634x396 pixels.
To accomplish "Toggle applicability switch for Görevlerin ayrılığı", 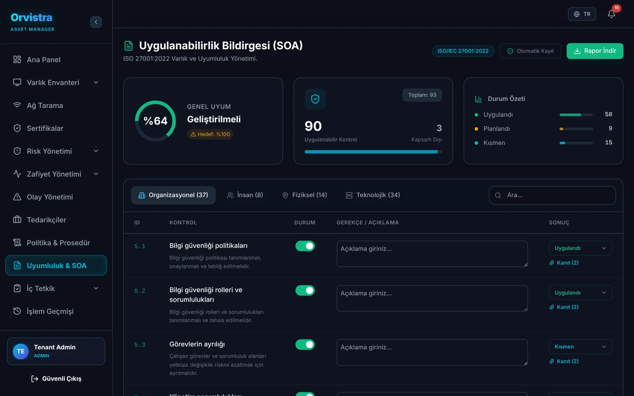I will coord(305,345).
